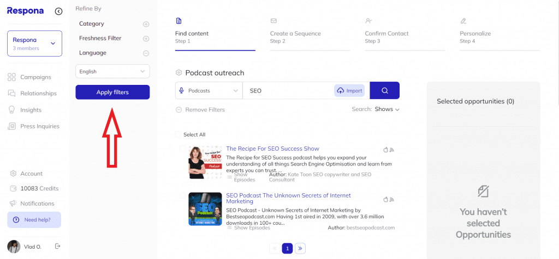559x259 pixels.
Task: Open SEO Podcast The Unknown Secrets link
Action: coord(288,198)
